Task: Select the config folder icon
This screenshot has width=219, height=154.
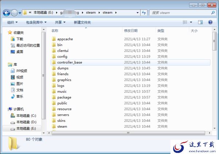Action: point(54,56)
